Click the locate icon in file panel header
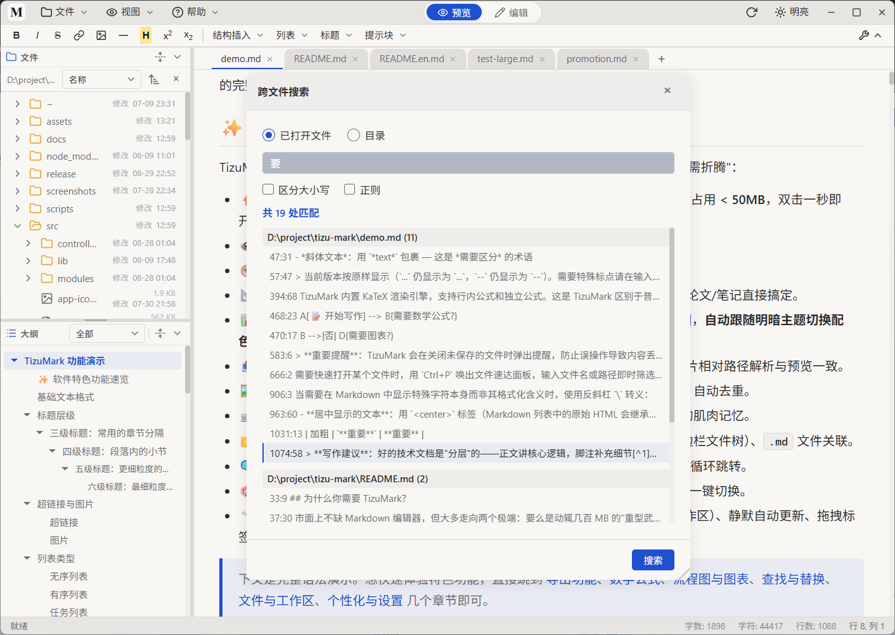895x635 pixels. (x=160, y=57)
